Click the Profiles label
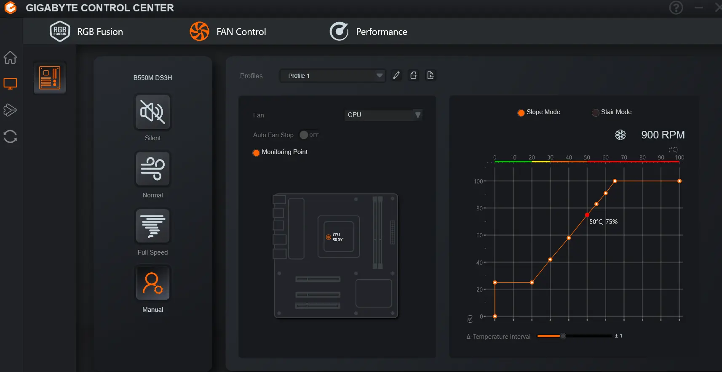Image resolution: width=722 pixels, height=372 pixels. click(x=251, y=76)
